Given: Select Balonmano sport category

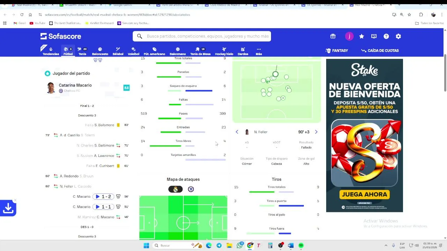Looking at the screenshot, I should pos(178,51).
